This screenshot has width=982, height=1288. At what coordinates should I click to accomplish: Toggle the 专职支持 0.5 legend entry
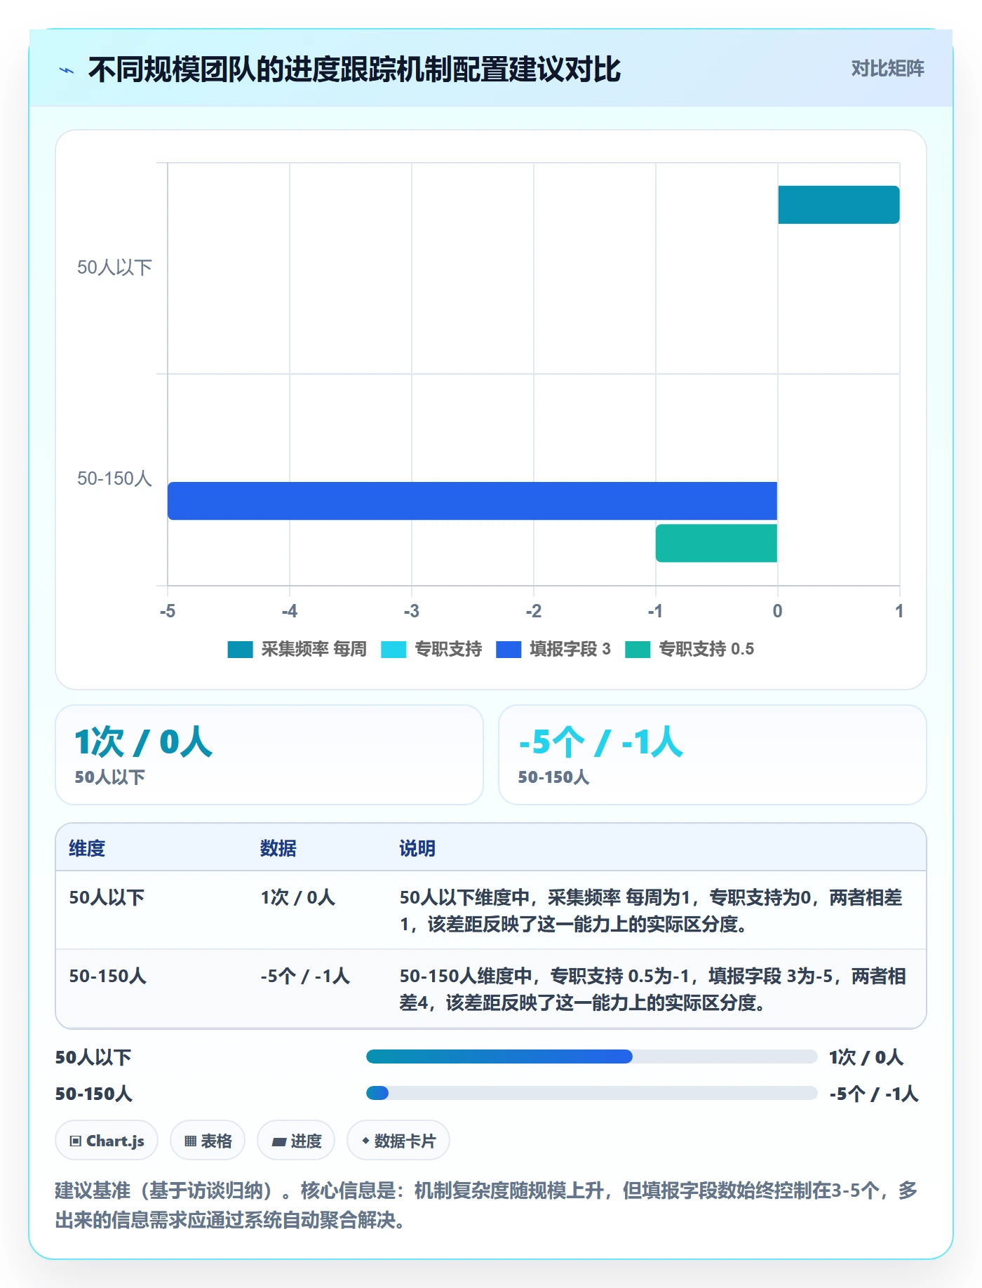click(x=690, y=650)
